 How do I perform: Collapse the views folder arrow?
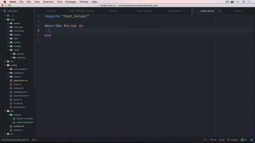(x=8, y=50)
